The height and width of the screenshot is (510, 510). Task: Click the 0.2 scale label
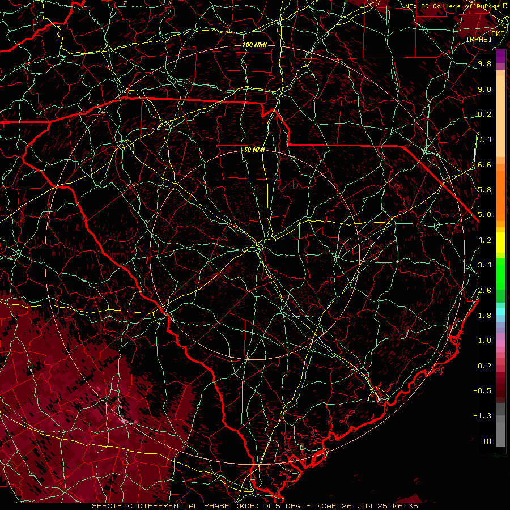click(484, 365)
